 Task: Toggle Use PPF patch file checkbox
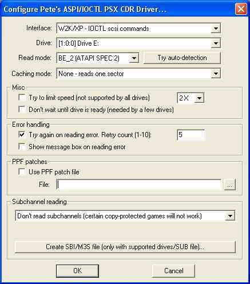(22, 171)
